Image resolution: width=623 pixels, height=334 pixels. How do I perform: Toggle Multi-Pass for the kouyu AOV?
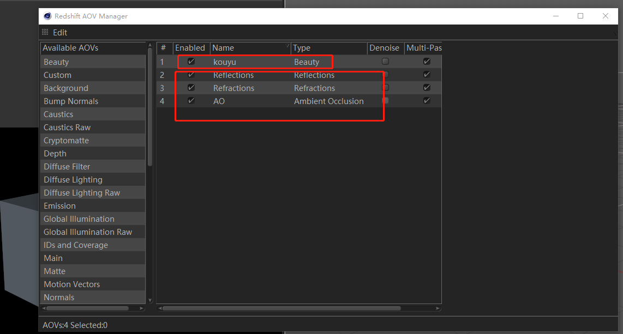pos(427,62)
